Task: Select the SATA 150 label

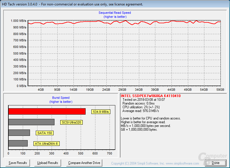Action: coord(45,133)
